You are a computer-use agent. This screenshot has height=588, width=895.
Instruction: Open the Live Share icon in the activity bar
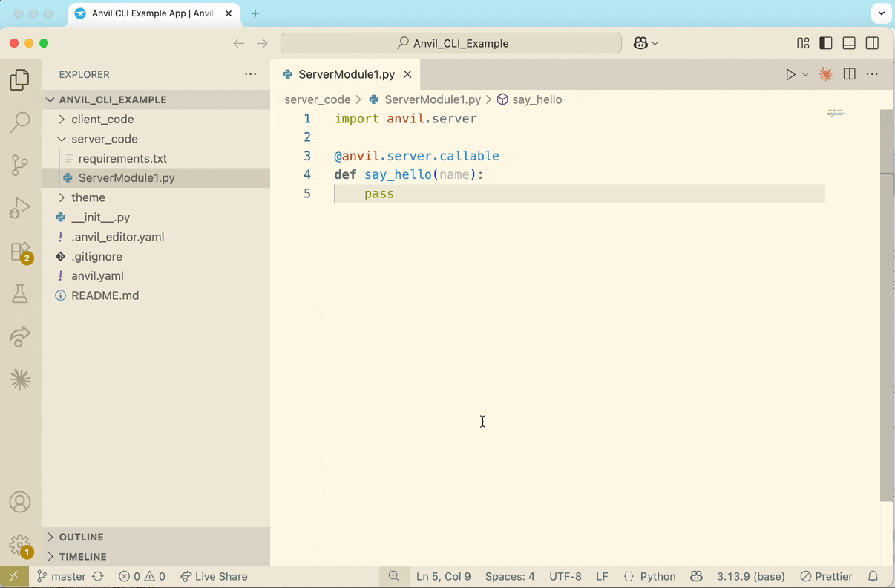pyautogui.click(x=20, y=337)
